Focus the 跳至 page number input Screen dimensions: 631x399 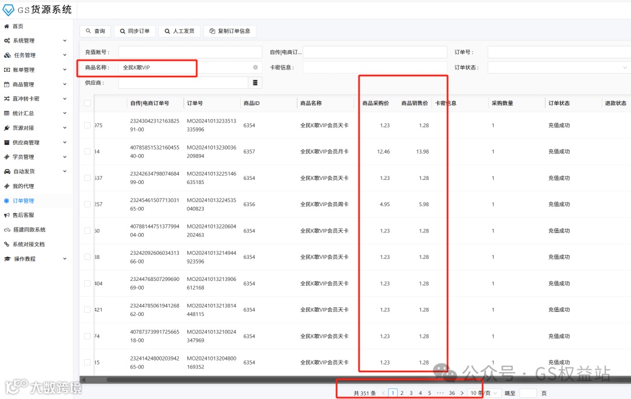click(x=528, y=393)
